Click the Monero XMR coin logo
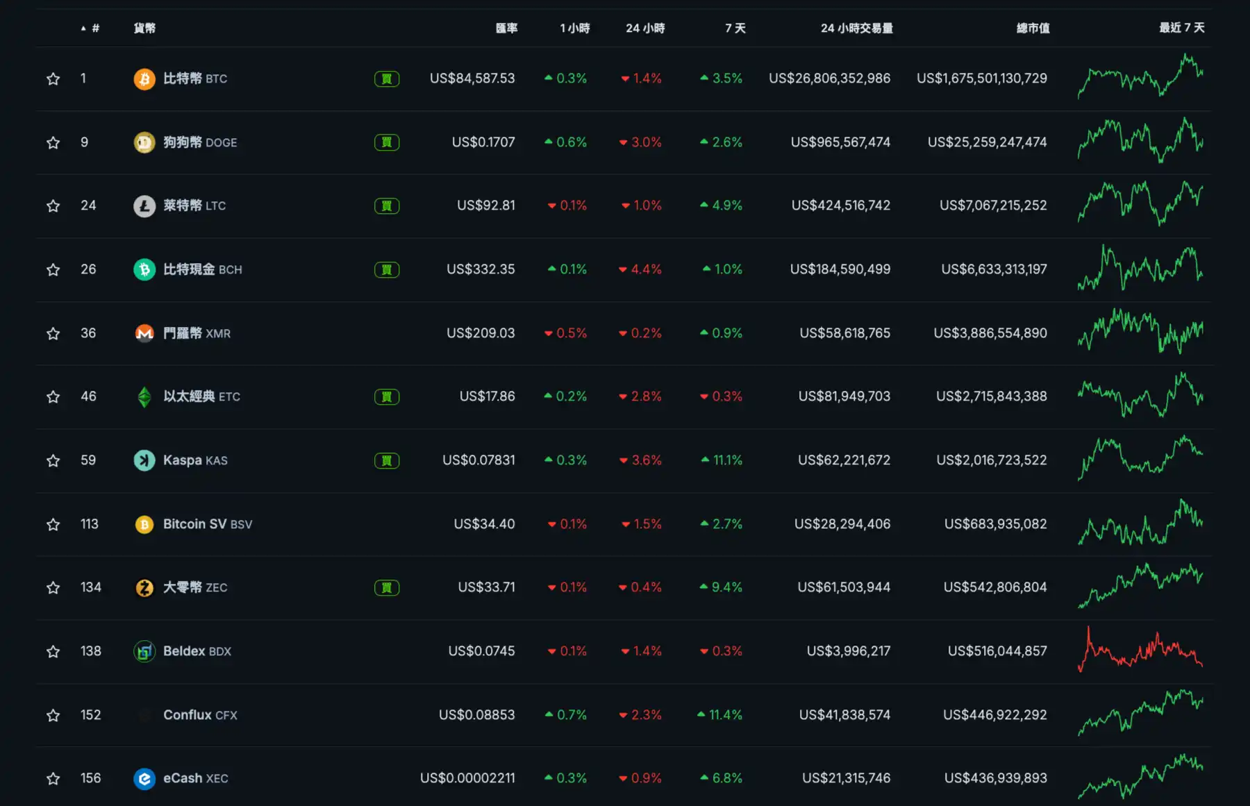 click(x=144, y=333)
